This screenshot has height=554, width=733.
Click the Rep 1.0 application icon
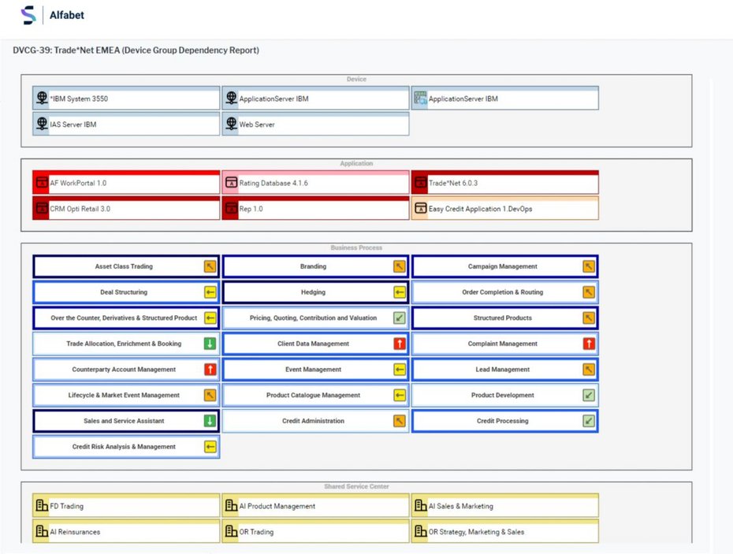pos(232,208)
